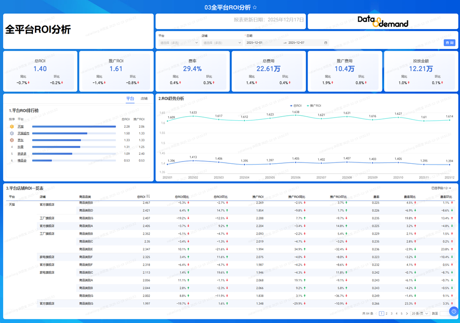This screenshot has height=323, width=460.
Task: Toggle the 总ROI series in chart legend
Action: coord(296,106)
